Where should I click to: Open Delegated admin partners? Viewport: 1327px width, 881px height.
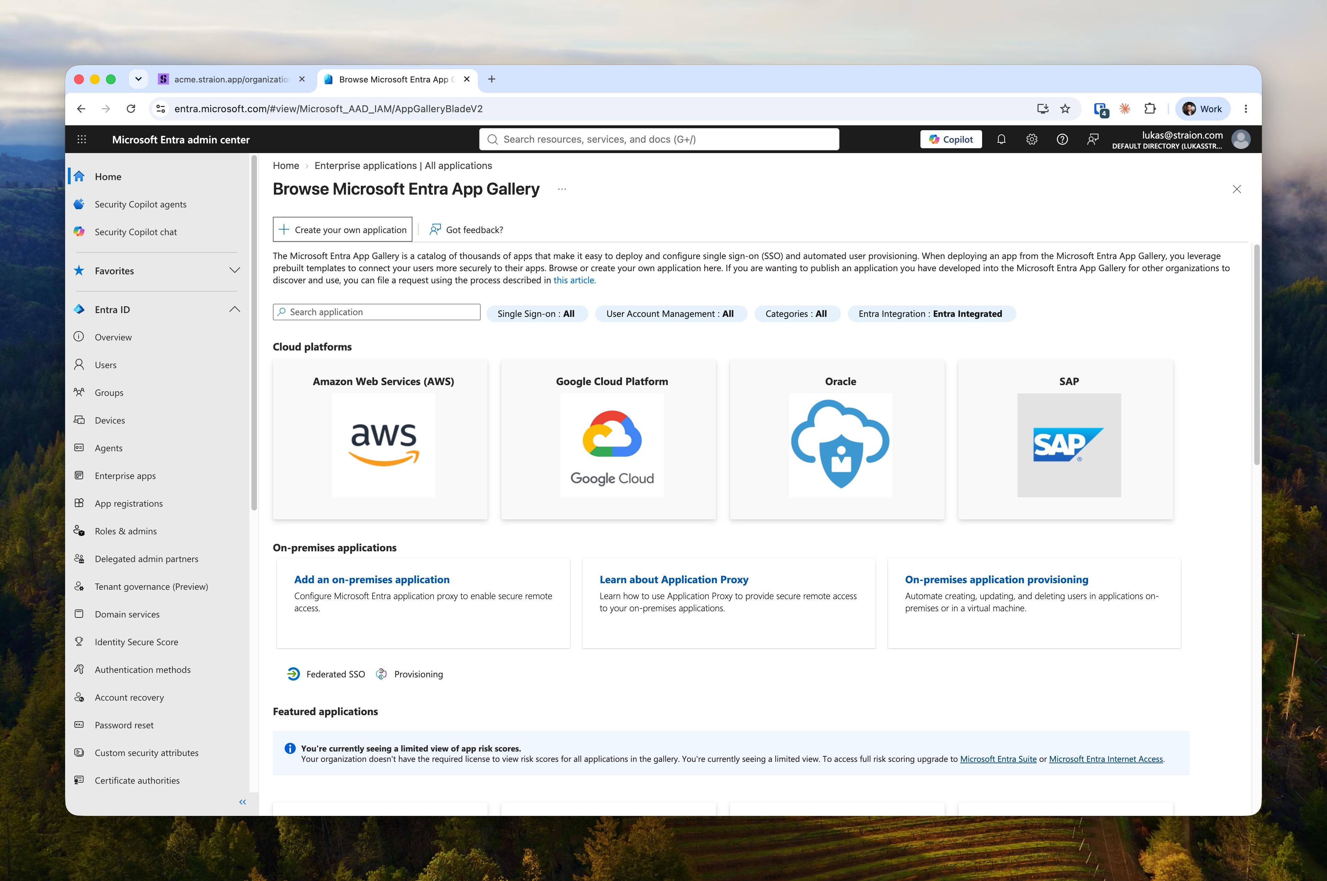point(146,559)
